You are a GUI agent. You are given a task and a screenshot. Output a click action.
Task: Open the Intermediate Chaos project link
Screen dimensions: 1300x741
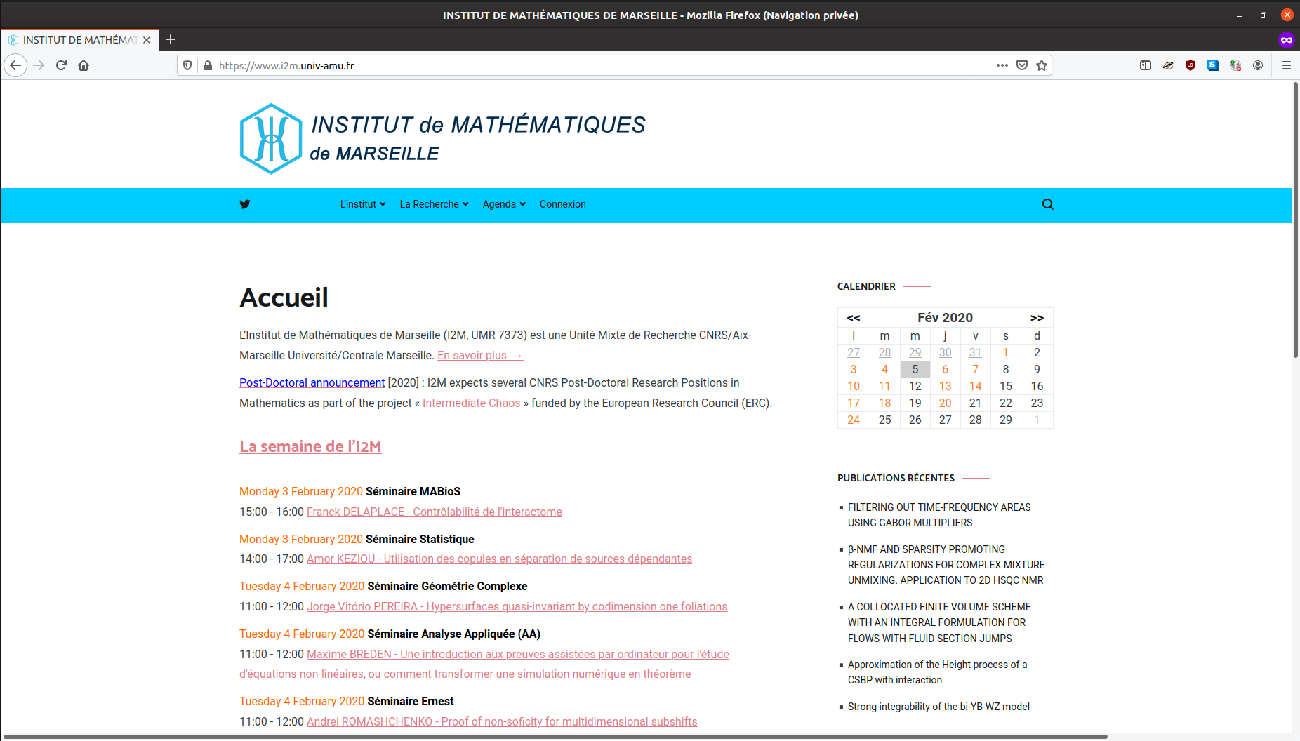pos(471,403)
